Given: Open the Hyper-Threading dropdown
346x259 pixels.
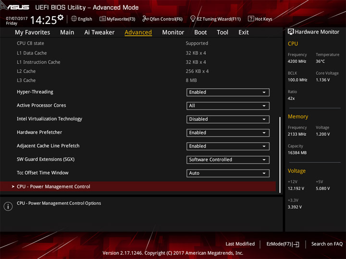Looking at the screenshot, I should 228,92.
